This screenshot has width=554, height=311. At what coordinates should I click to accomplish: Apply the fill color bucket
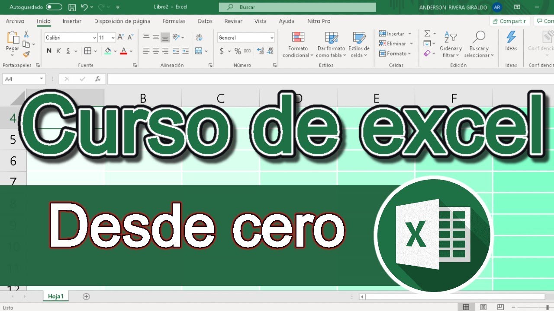pos(108,51)
